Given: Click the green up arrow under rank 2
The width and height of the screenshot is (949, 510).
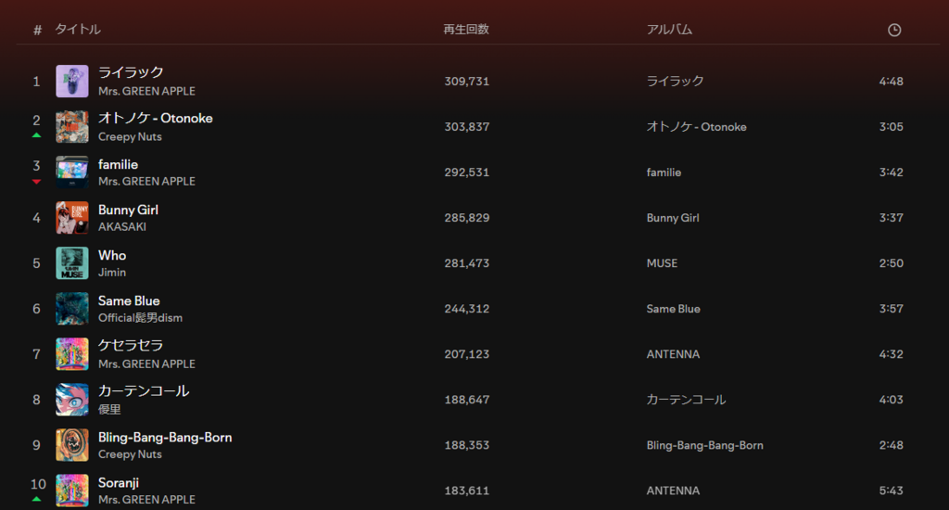Looking at the screenshot, I should [36, 135].
